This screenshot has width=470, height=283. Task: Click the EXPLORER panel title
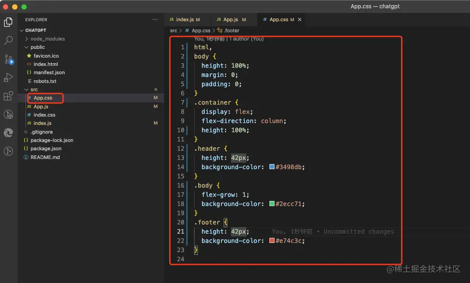36,20
